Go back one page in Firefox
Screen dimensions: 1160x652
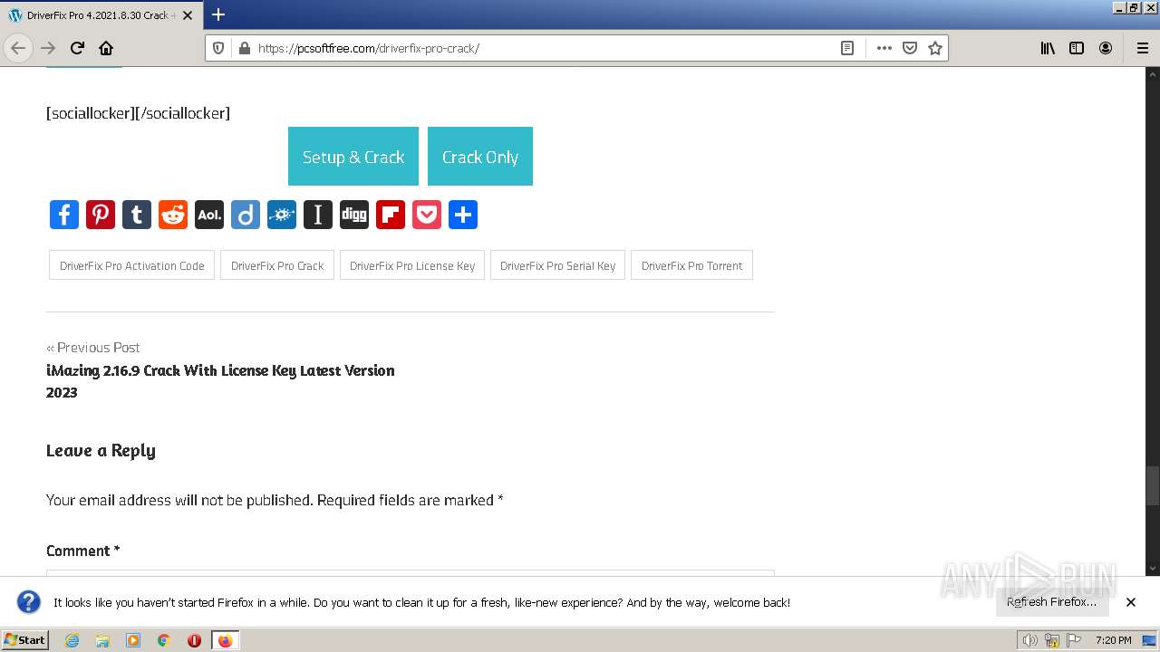pos(18,48)
